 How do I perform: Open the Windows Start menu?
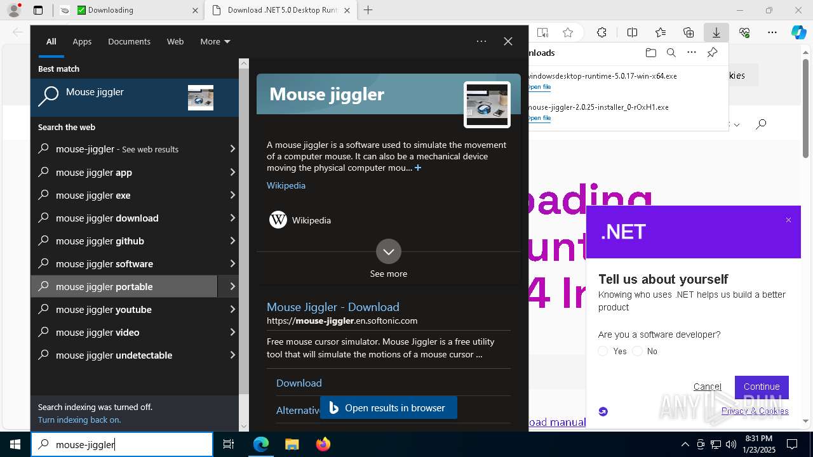pos(15,444)
